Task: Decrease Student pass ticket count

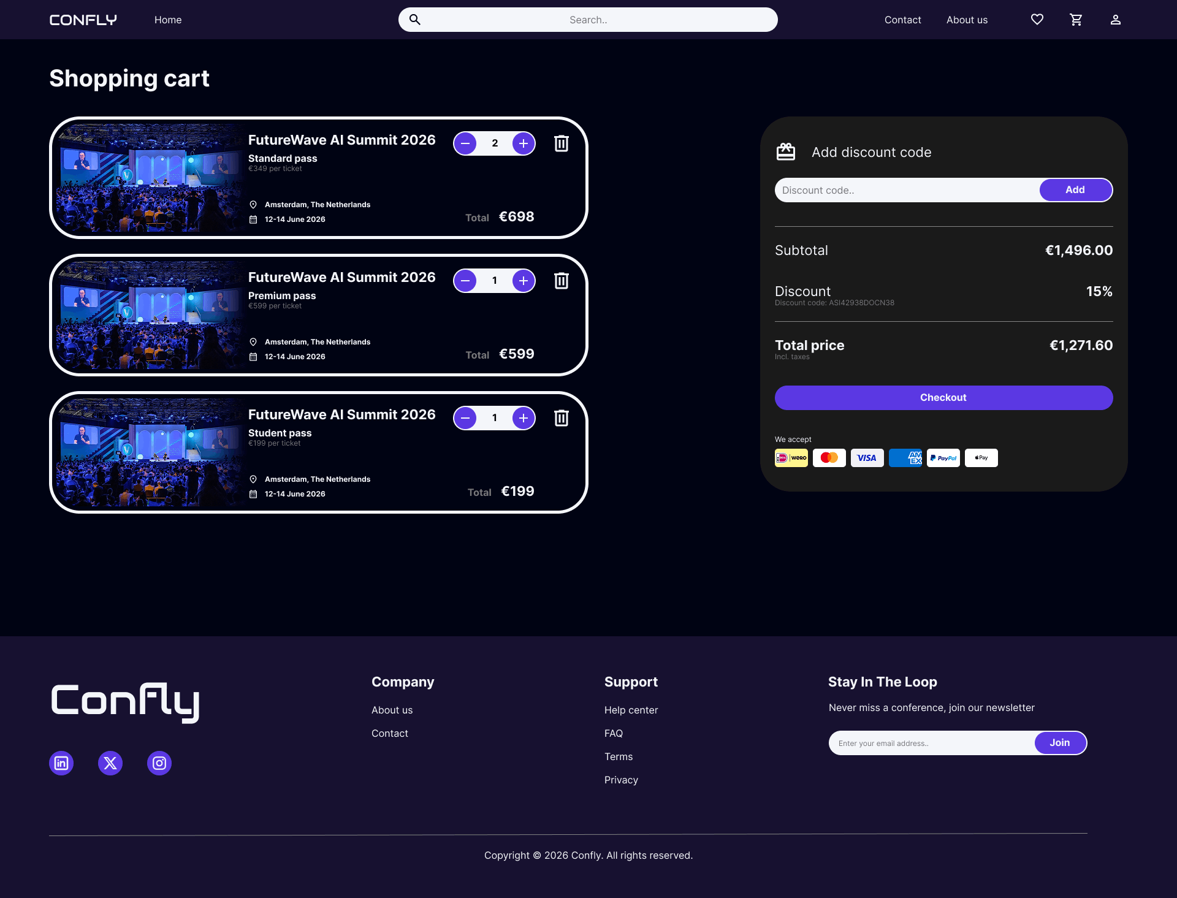Action: click(465, 418)
